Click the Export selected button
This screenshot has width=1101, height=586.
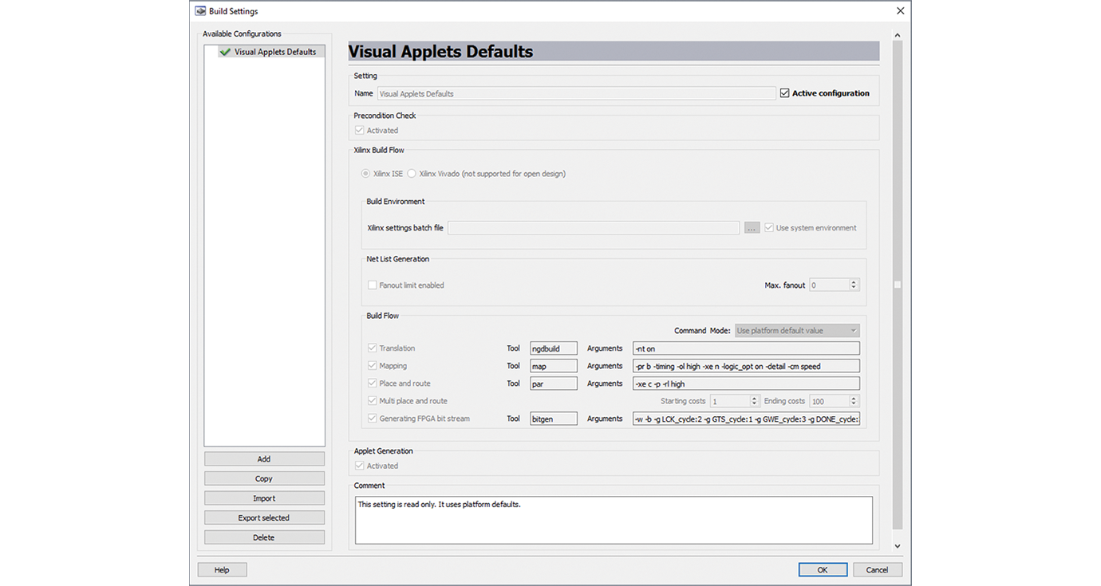tap(264, 518)
